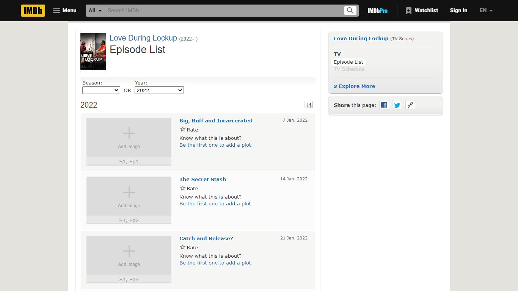This screenshot has height=291, width=518.
Task: Select TV Schedule in sidebar
Action: tap(349, 69)
